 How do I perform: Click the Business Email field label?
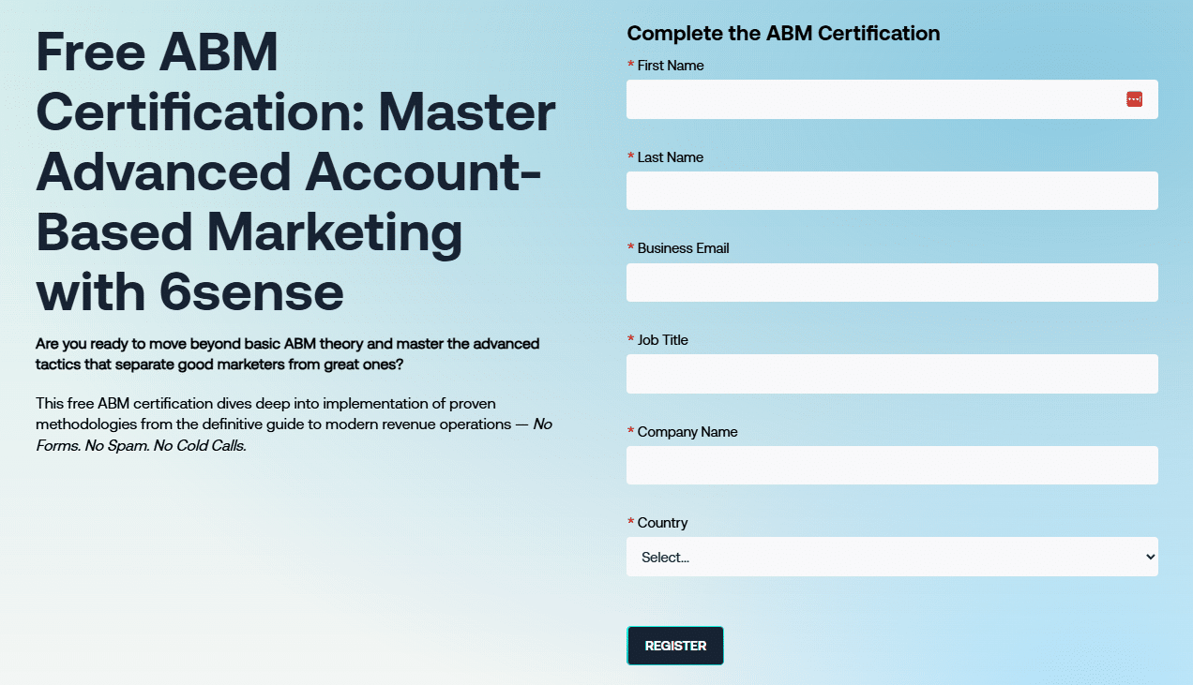pos(683,248)
